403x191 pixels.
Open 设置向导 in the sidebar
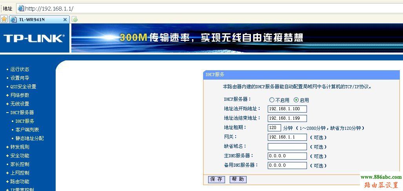(x=20, y=78)
